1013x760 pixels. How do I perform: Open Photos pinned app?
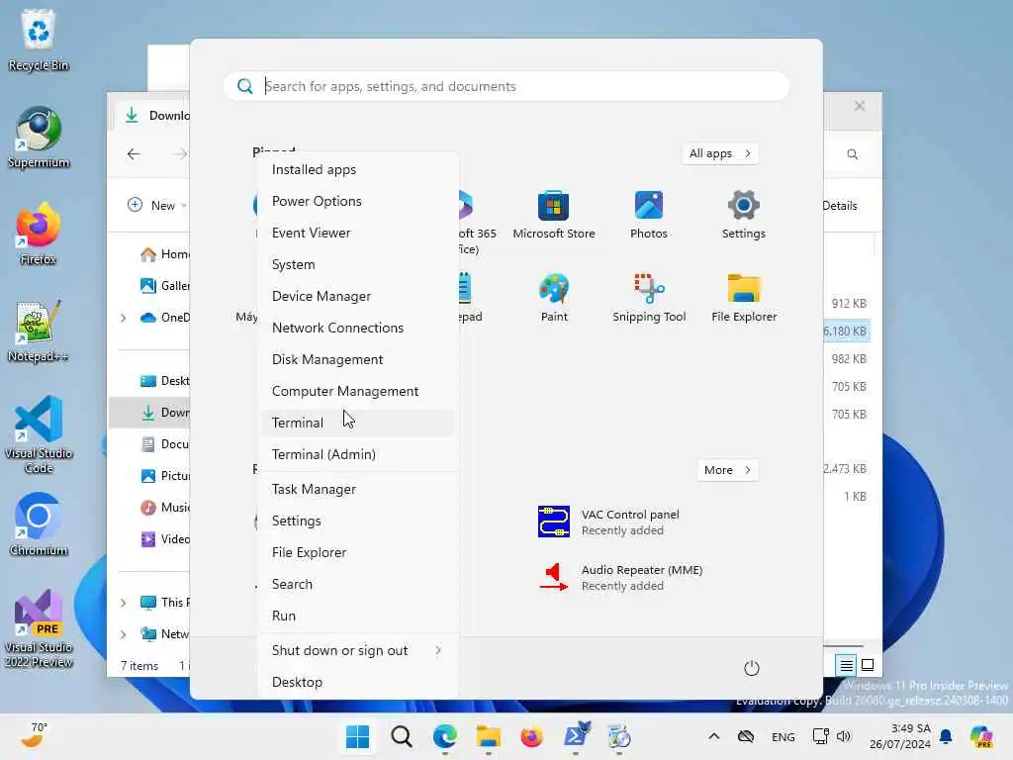point(649,216)
